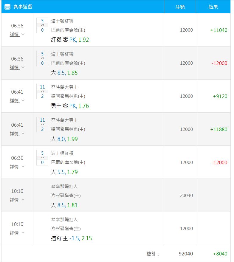The width and height of the screenshot is (234, 262).
Task: Click the 11 vs 2 score box for 勇士 PK bet
Action: coord(42,92)
